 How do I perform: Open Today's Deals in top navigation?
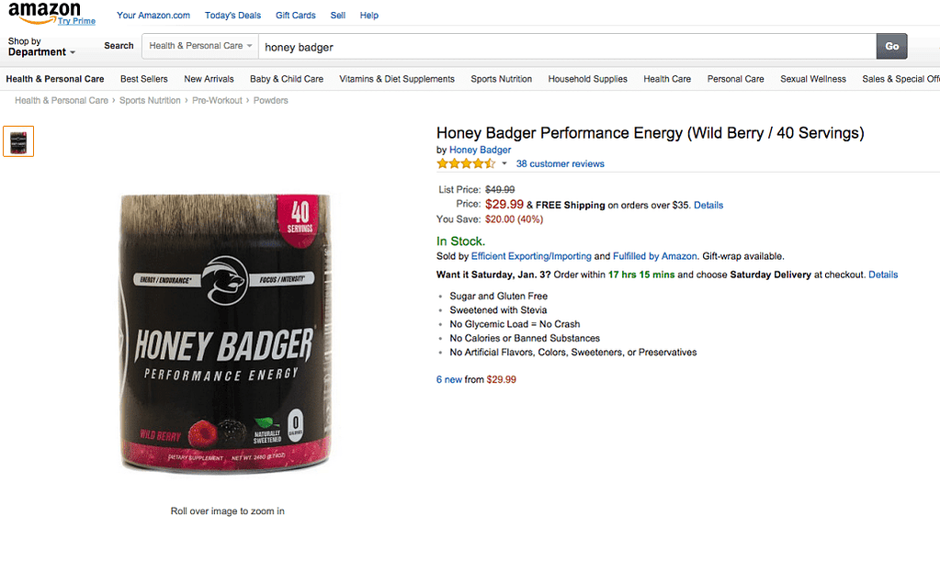[232, 16]
